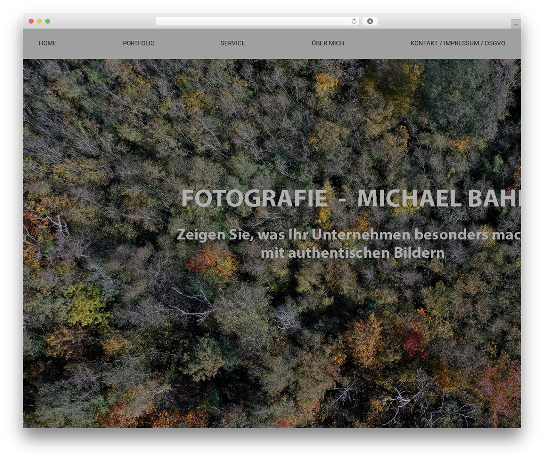Minimize the window with yellow button
The height and width of the screenshot is (461, 544).
pyautogui.click(x=39, y=21)
